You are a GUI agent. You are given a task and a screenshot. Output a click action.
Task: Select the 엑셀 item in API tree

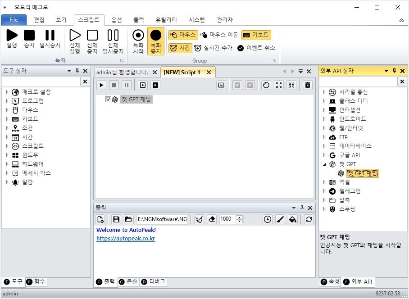(x=344, y=182)
